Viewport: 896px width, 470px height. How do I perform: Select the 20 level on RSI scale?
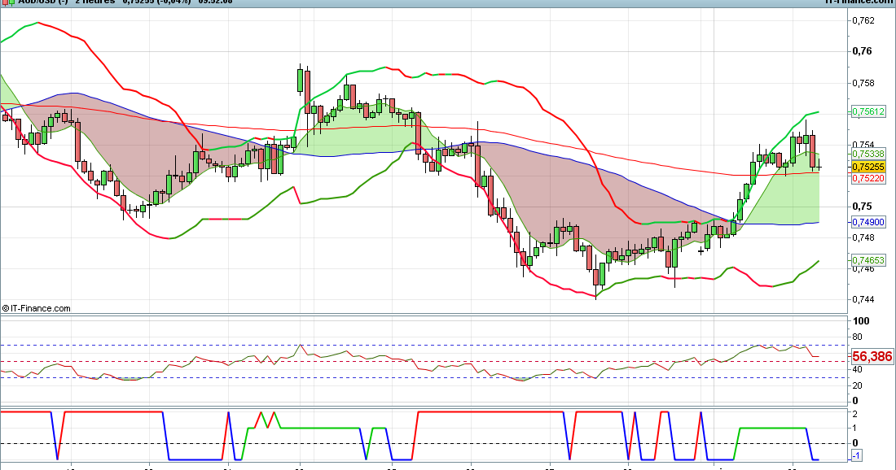tap(858, 385)
